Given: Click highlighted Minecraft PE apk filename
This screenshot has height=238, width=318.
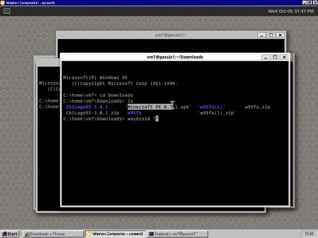Looking at the screenshot, I should click(x=158, y=107).
